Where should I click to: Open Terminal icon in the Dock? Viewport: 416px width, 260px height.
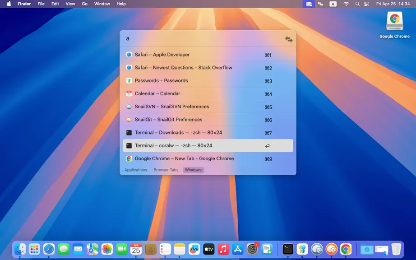[x=288, y=249]
